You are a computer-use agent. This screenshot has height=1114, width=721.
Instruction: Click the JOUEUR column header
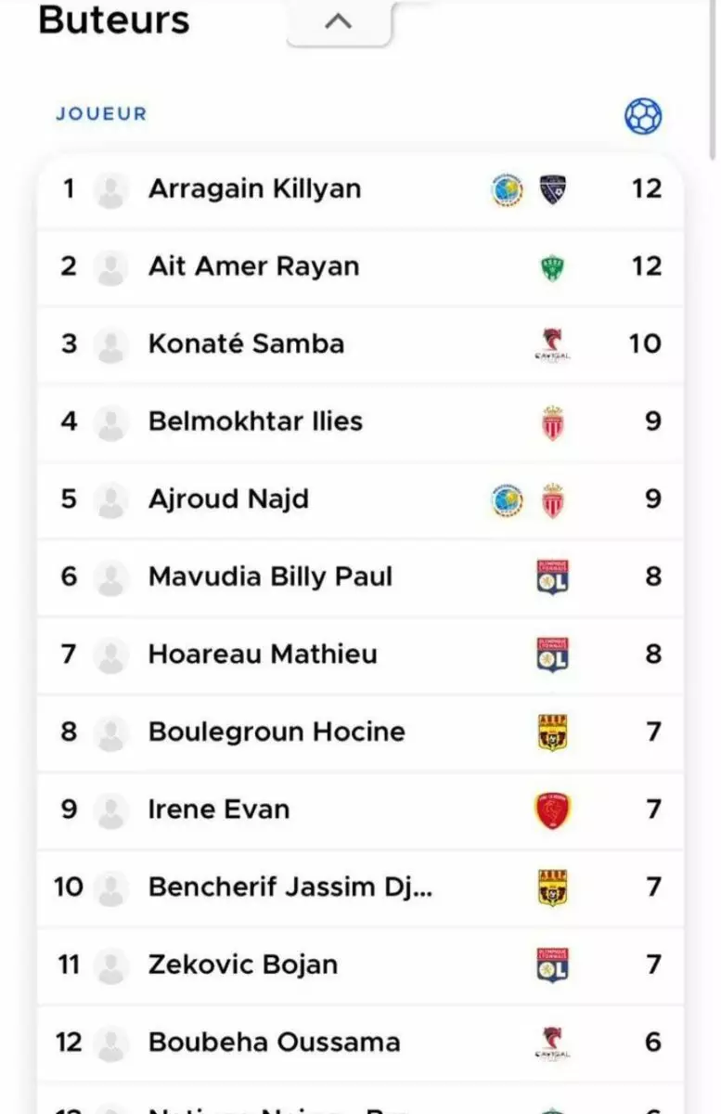pyautogui.click(x=101, y=114)
